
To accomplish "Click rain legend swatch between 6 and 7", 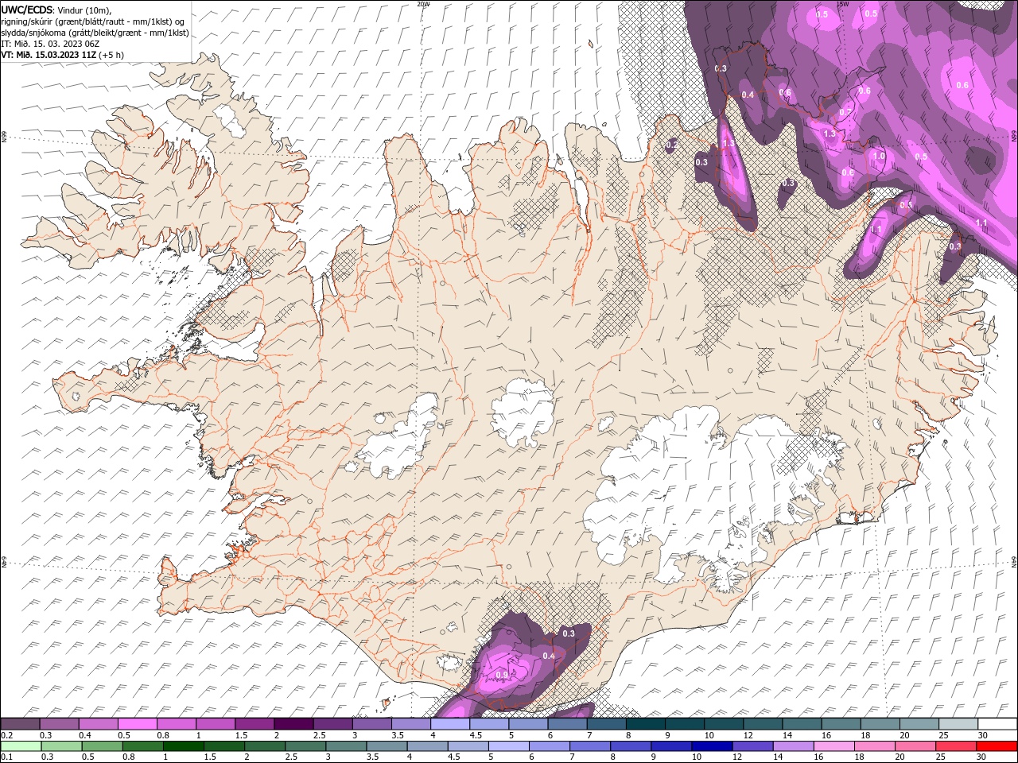I will coord(550,746).
